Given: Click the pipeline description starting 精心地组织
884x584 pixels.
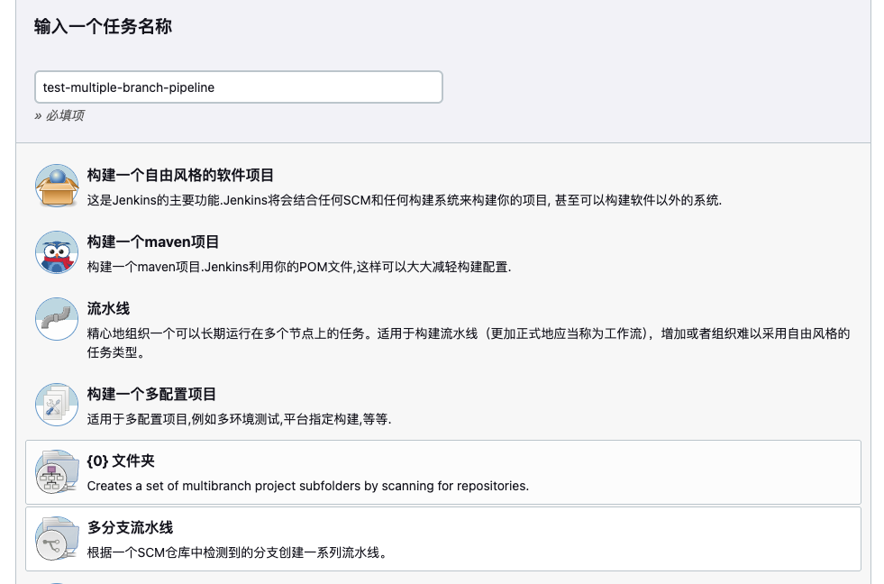Looking at the screenshot, I should 468,342.
